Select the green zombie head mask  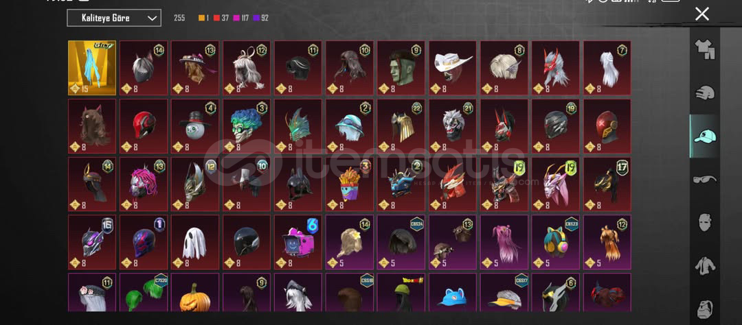(401, 68)
